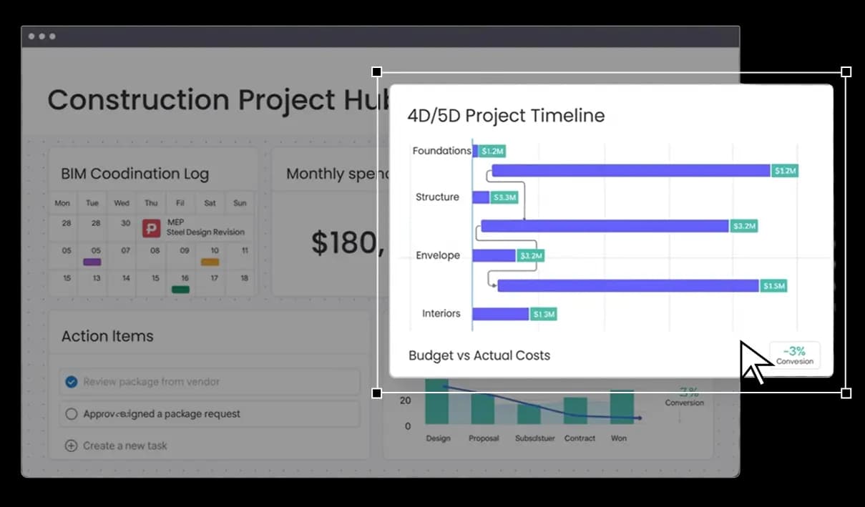Click the red MEP Steel Design Revision icon
The width and height of the screenshot is (865, 507).
(x=151, y=228)
